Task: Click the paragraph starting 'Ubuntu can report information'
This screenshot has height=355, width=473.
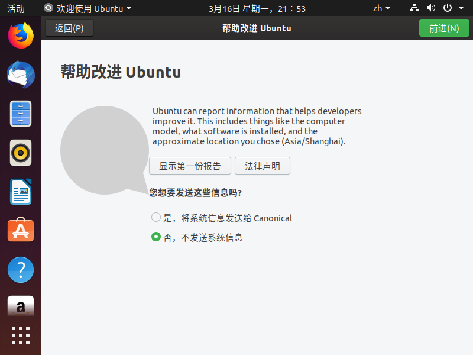Action: (257, 126)
